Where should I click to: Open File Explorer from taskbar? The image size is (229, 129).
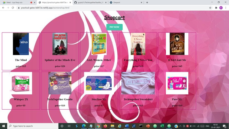coord(112,126)
